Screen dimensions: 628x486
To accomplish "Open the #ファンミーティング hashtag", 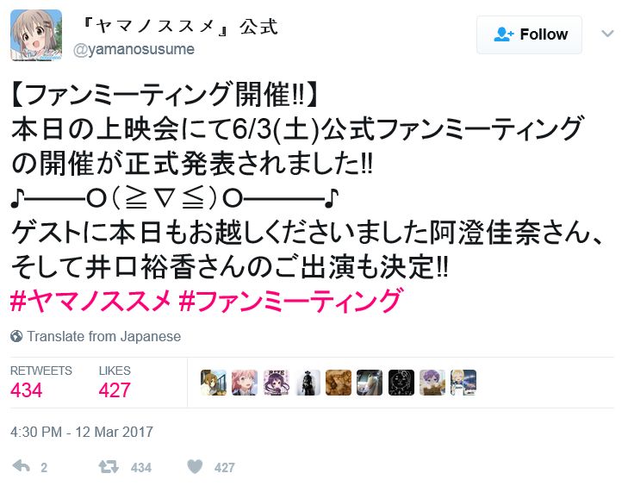I will [x=289, y=301].
